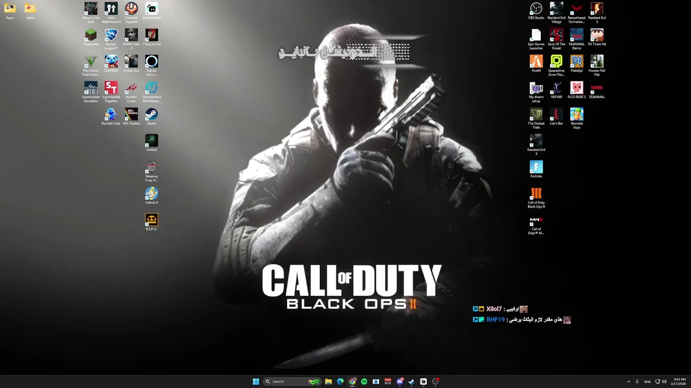Select REANIMAL Demo desktop icon
Viewport: 691px width, 388px height.
click(x=577, y=39)
